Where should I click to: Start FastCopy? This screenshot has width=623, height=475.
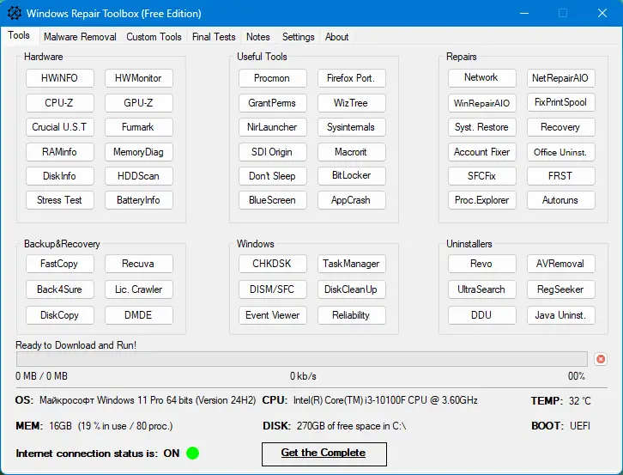59,264
